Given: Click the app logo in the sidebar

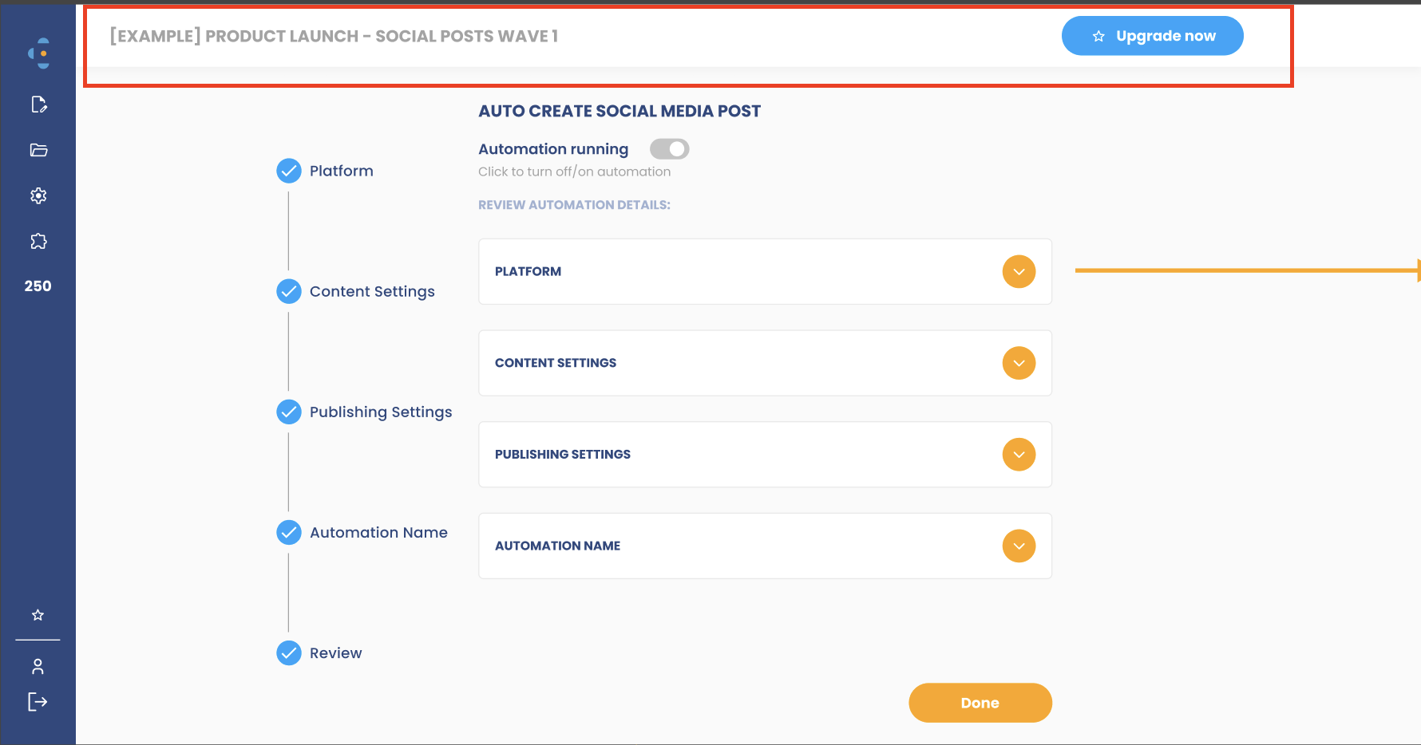Looking at the screenshot, I should click(39, 53).
